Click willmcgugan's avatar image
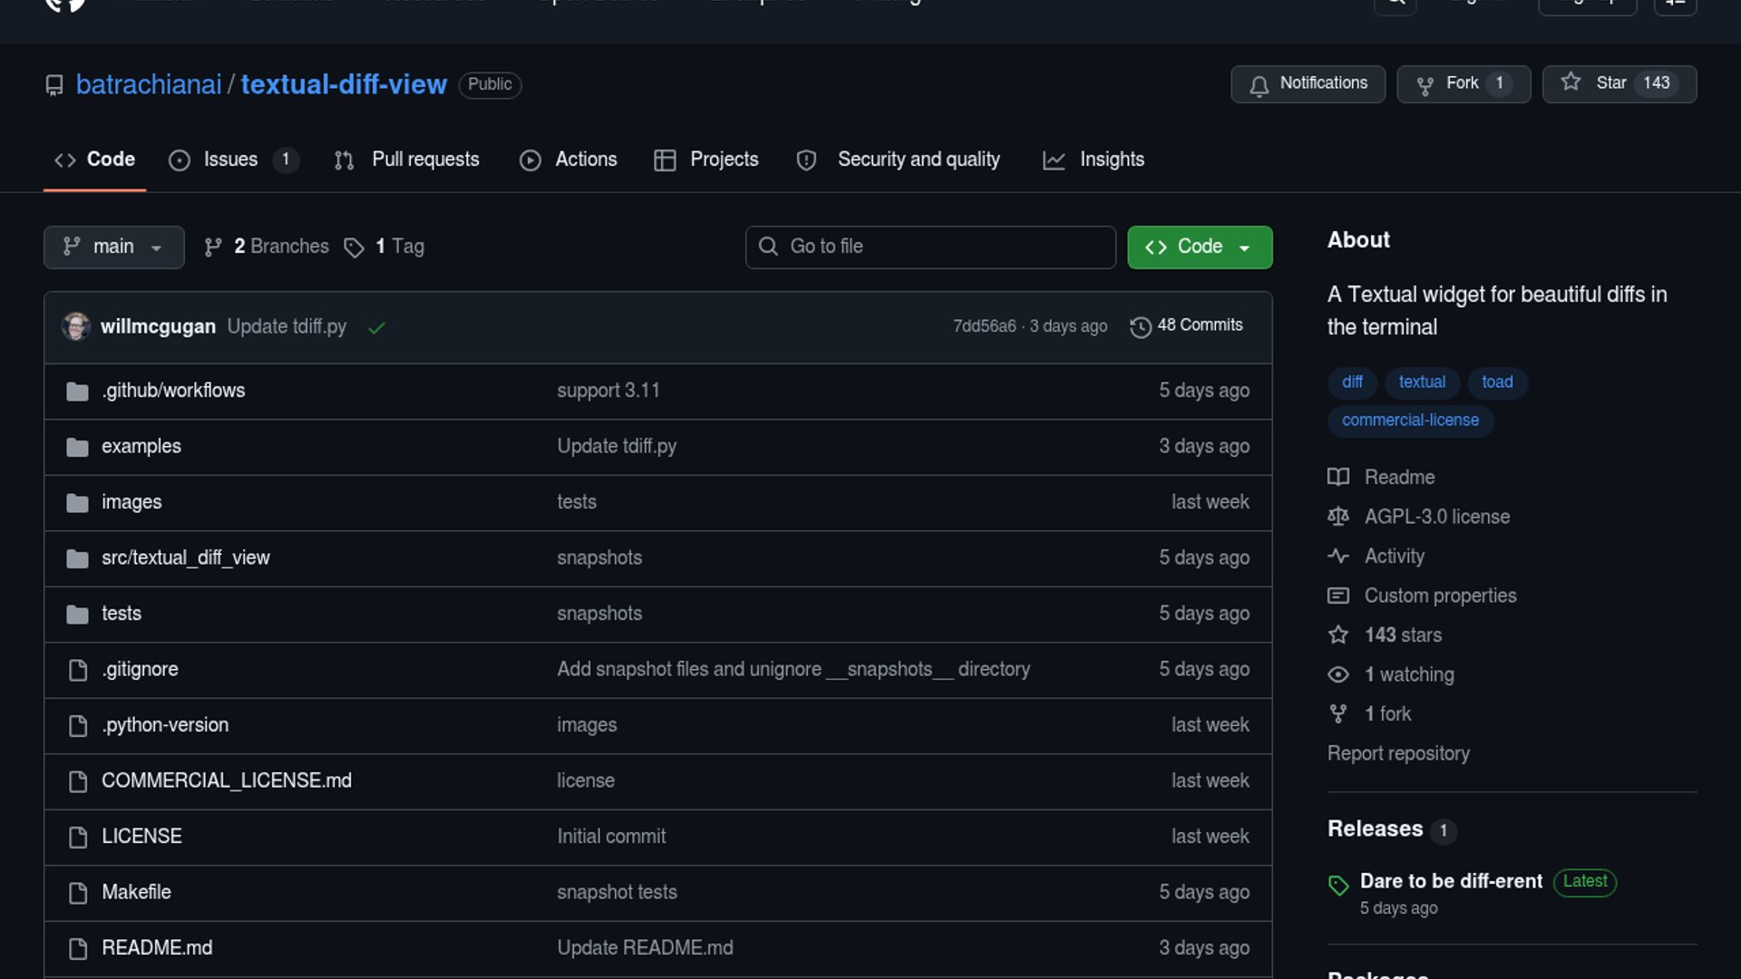1741x979 pixels. [x=76, y=326]
